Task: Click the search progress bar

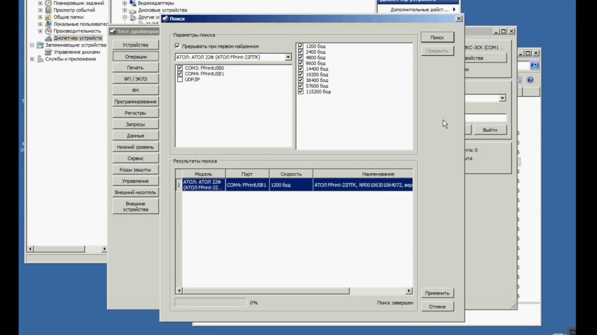Action: [x=210, y=302]
